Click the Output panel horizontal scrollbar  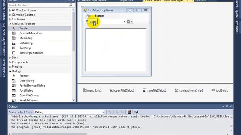[49, 134]
